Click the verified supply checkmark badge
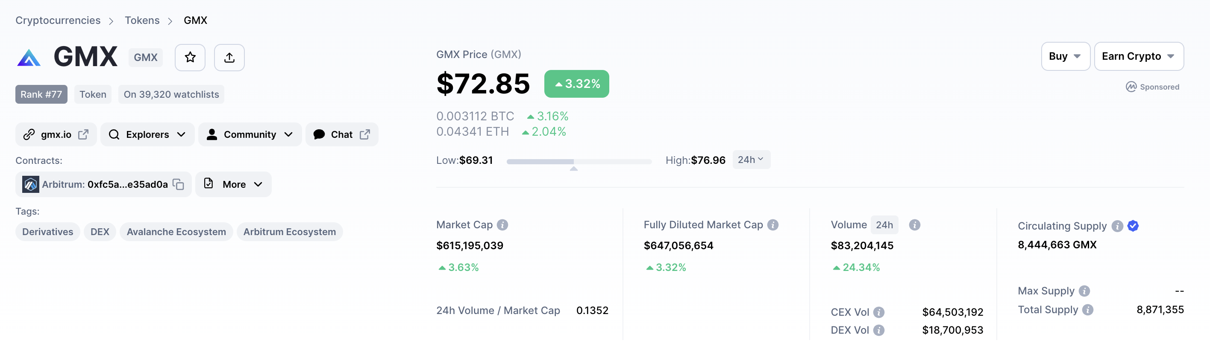The image size is (1210, 355). point(1133,226)
